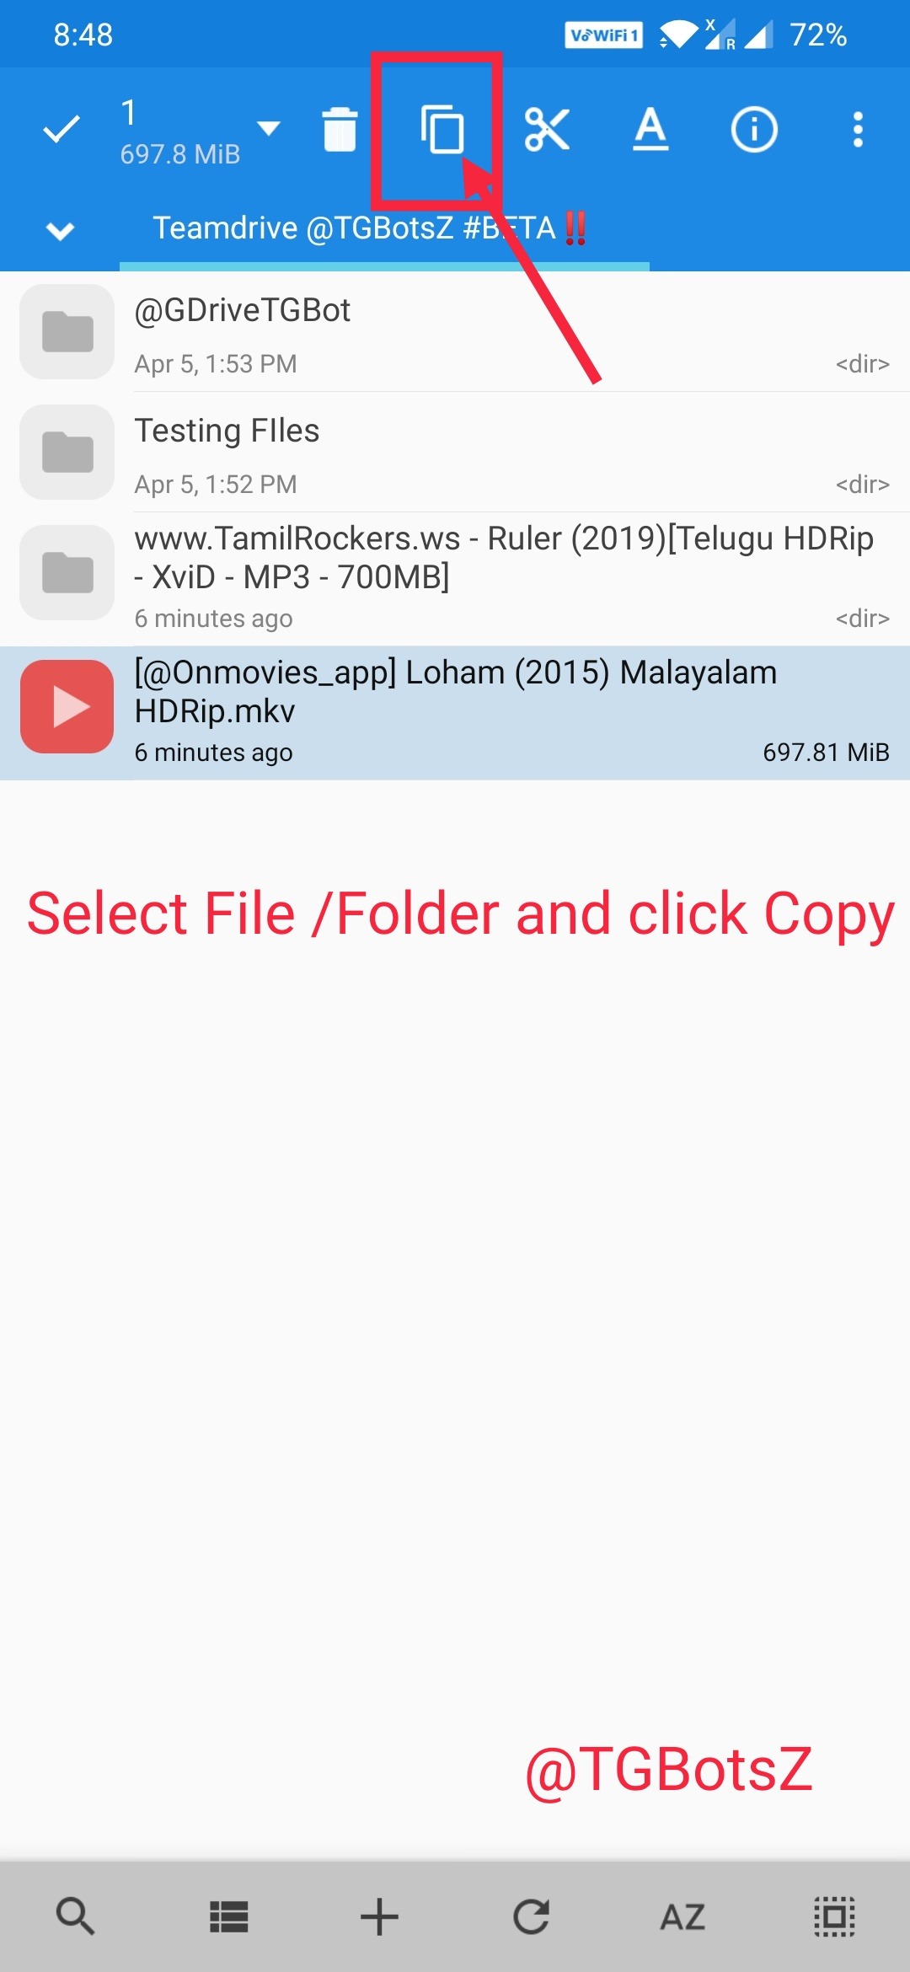The image size is (910, 1972).
Task: Delete selection with the trash icon
Action: (340, 130)
